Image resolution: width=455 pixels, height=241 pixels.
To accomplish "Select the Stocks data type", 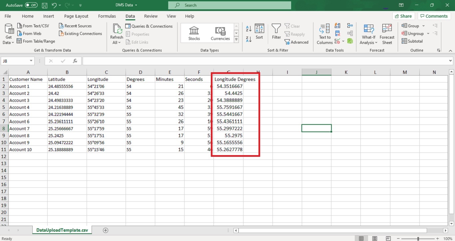I will click(x=194, y=33).
